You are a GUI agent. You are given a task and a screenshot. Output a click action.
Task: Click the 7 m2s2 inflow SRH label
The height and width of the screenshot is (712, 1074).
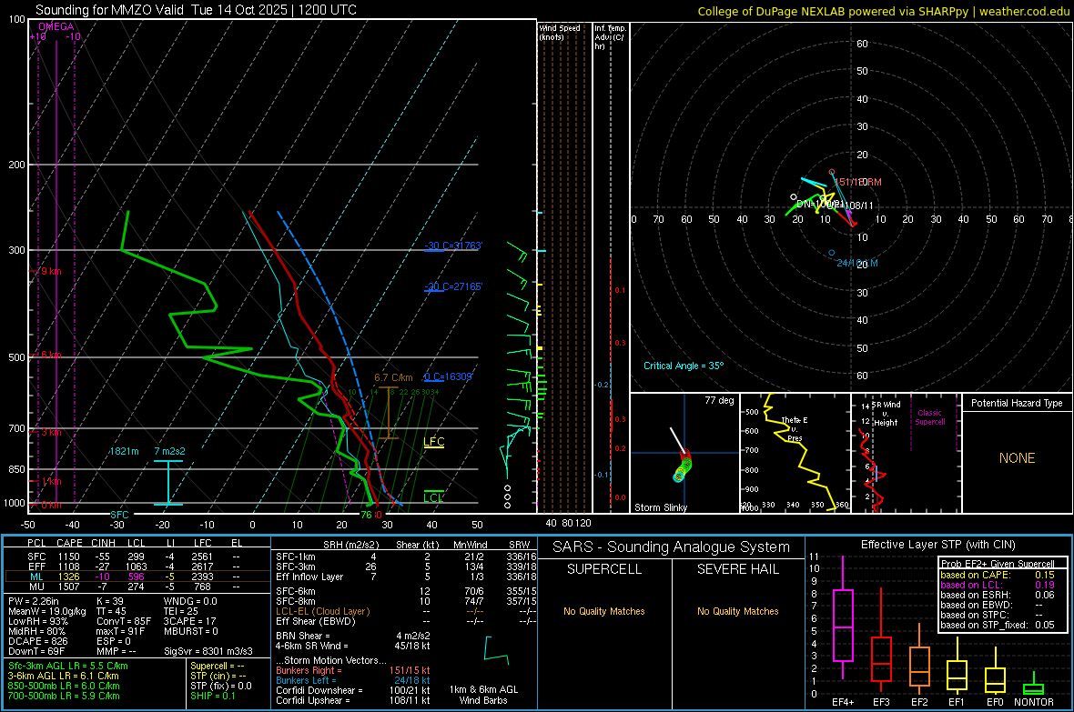click(x=169, y=451)
